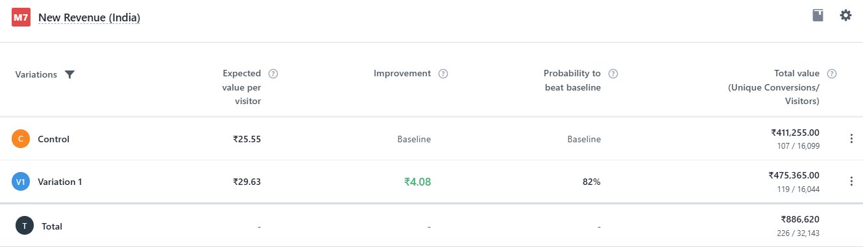Viewport: 863px width, 247px height.
Task: Show help for Probability to beat baseline
Action: tap(613, 74)
